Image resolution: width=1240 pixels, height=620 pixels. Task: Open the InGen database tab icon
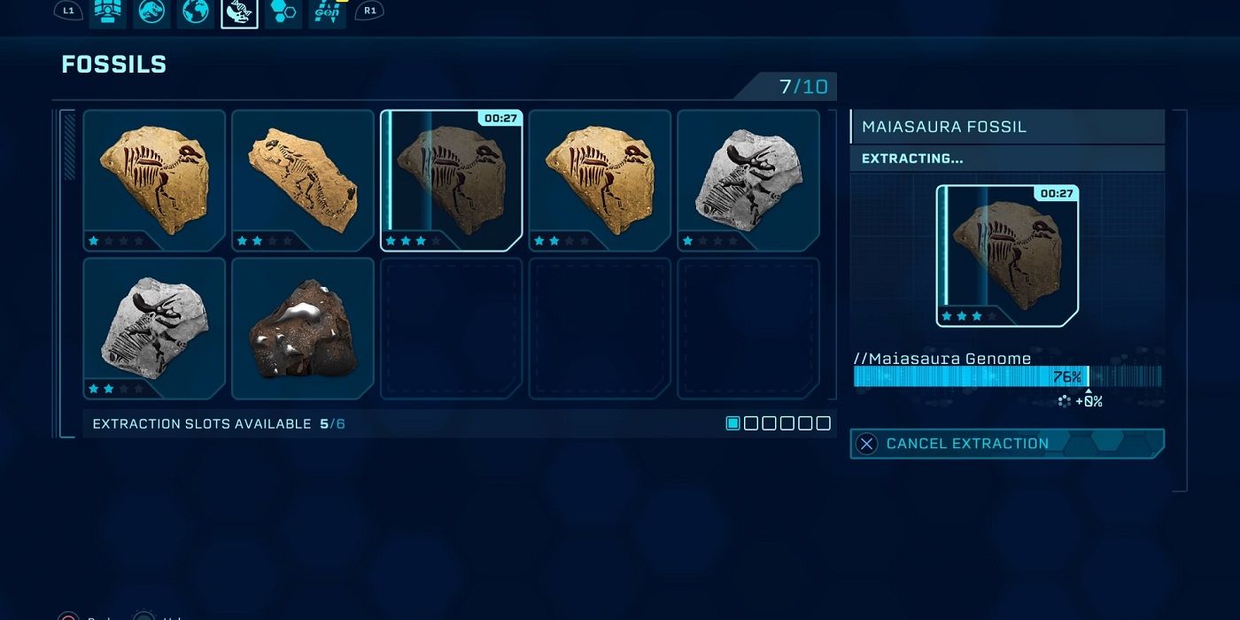point(327,12)
